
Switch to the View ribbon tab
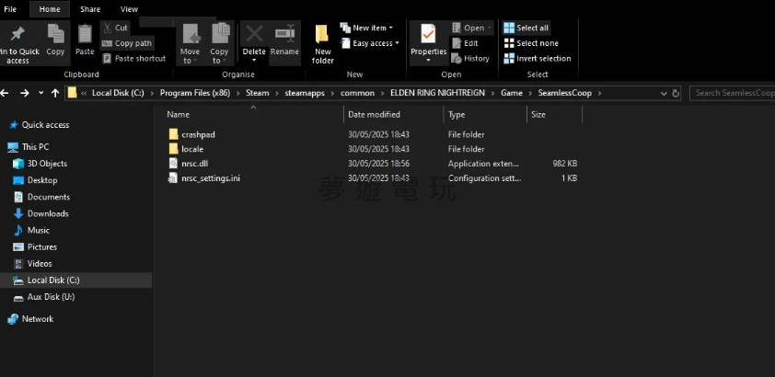129,9
